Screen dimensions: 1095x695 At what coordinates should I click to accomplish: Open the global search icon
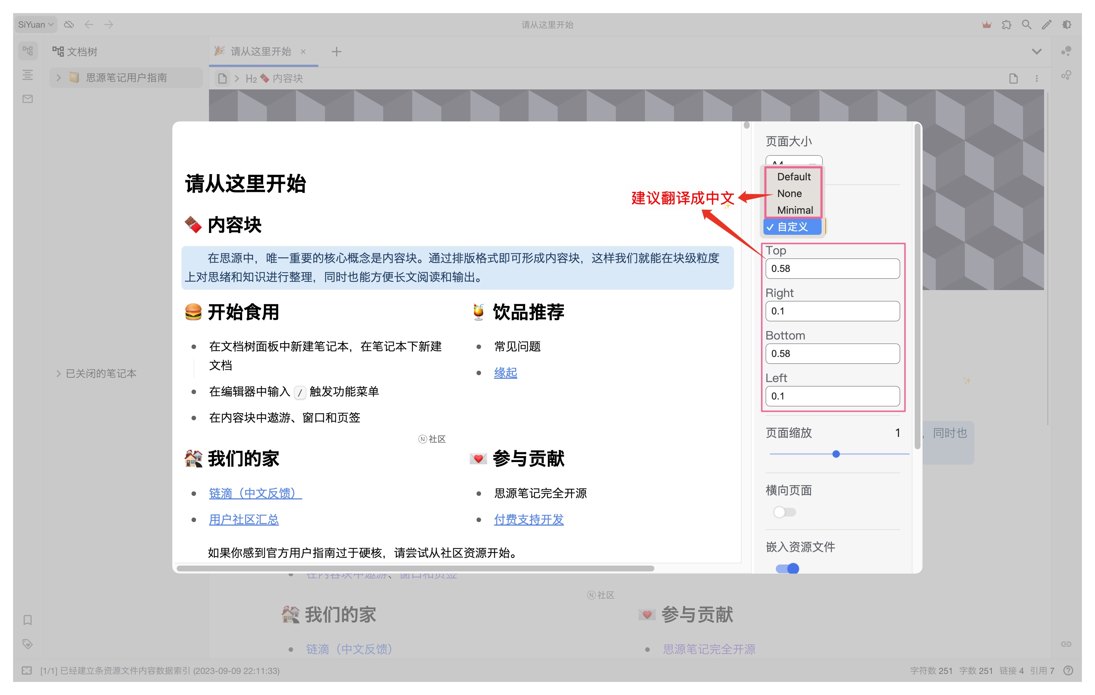coord(1026,25)
